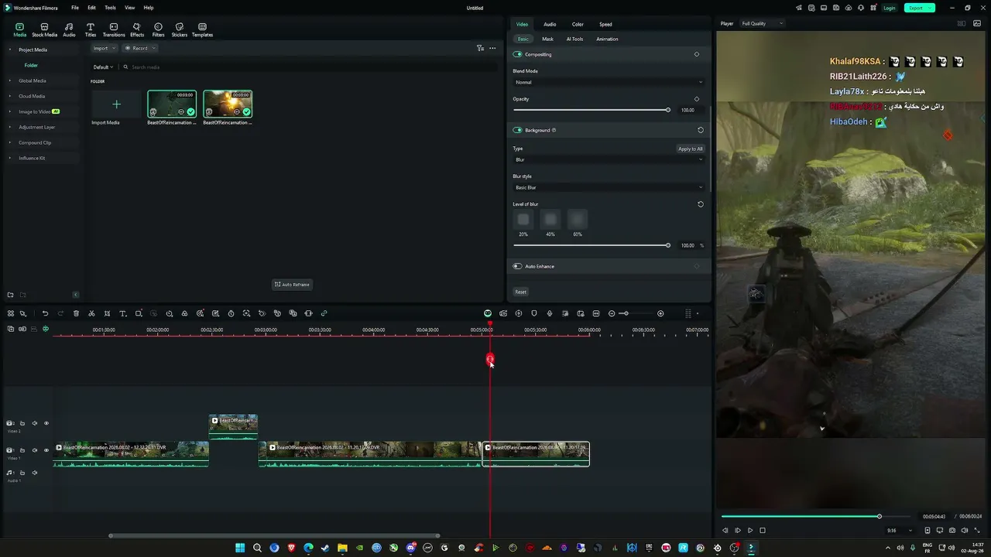The width and height of the screenshot is (991, 557).
Task: Add text with the timeline Text tool
Action: (122, 313)
